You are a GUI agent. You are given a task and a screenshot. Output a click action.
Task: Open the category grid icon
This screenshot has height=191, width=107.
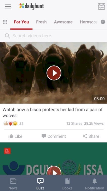(x=5, y=22)
